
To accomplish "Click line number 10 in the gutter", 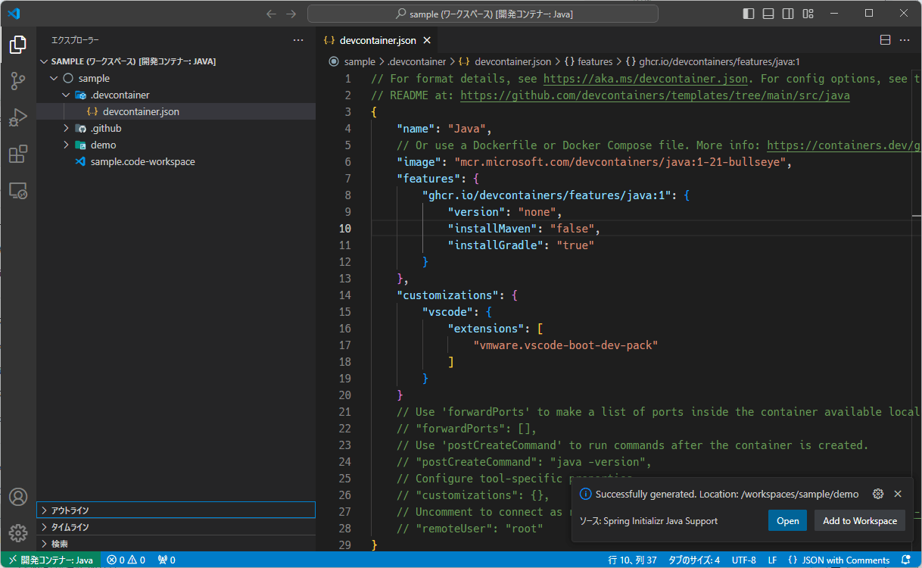I will [x=344, y=229].
